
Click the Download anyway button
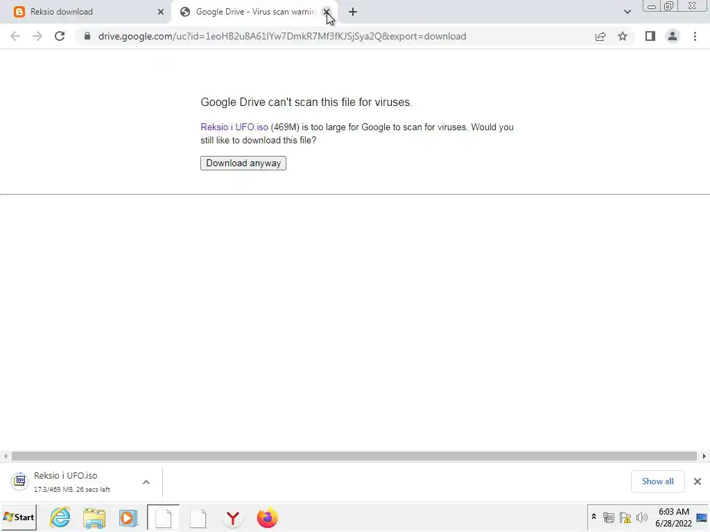tap(243, 163)
